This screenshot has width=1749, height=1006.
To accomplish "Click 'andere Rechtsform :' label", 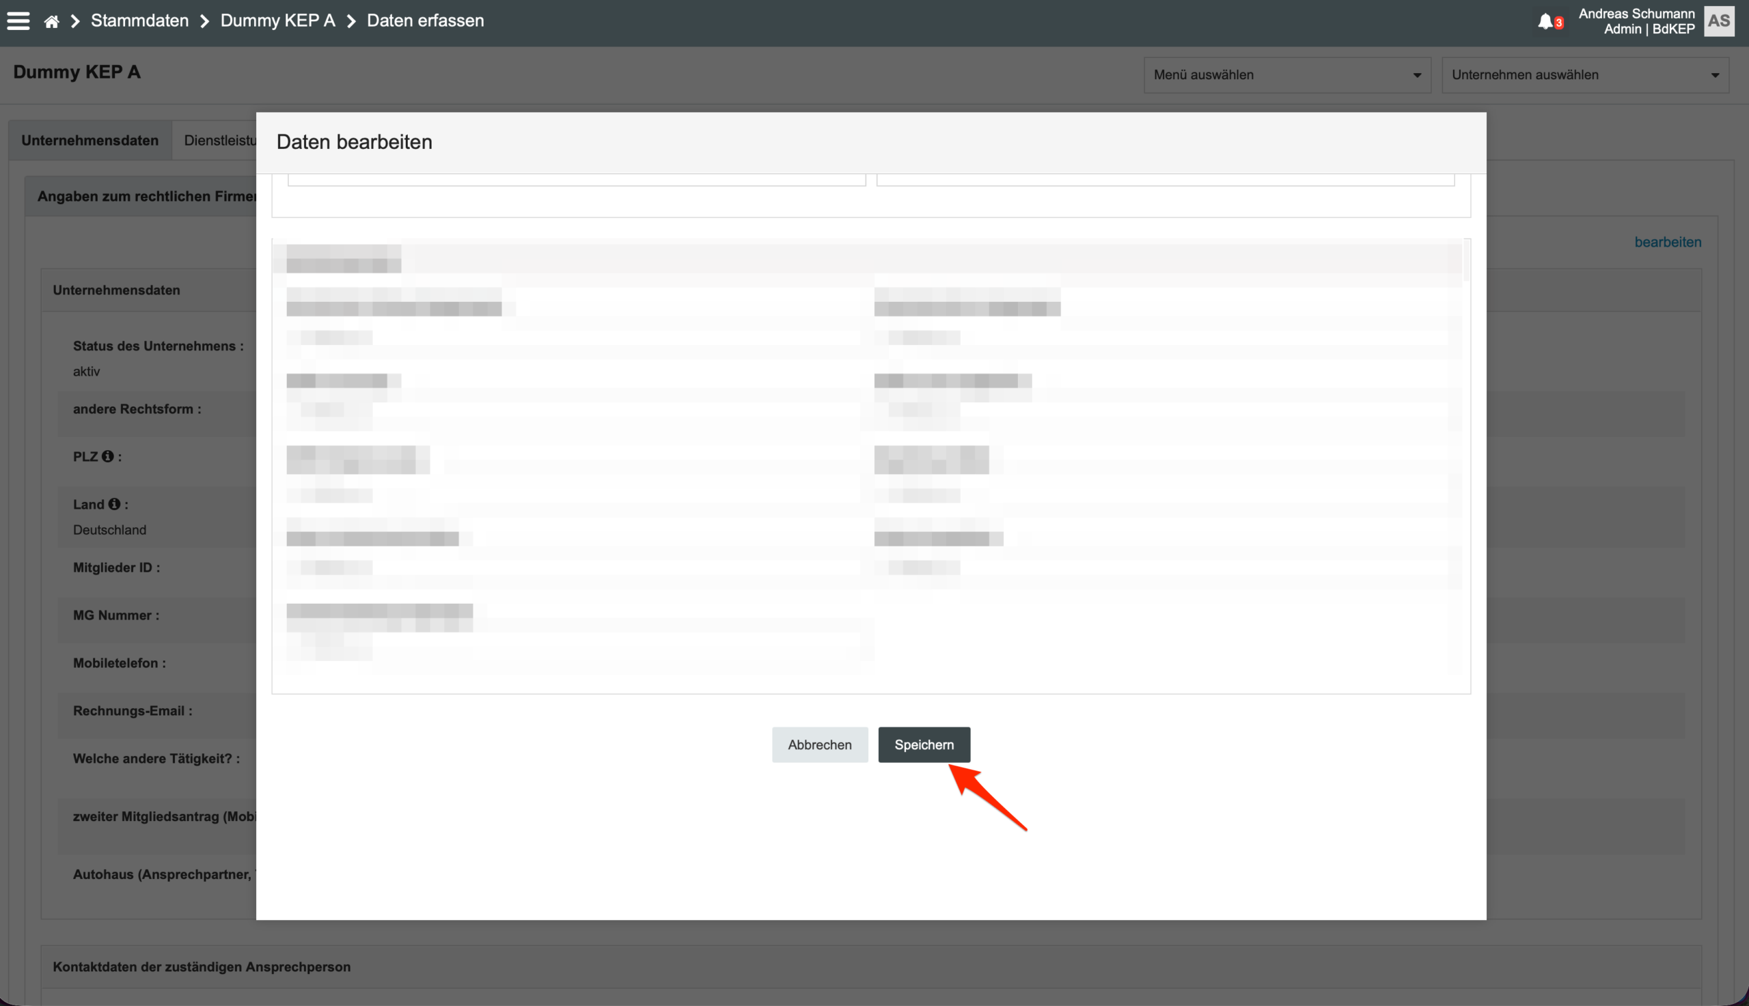I will coord(137,409).
